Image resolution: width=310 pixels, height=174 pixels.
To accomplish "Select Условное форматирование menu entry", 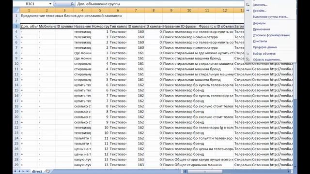I will tap(271, 35).
